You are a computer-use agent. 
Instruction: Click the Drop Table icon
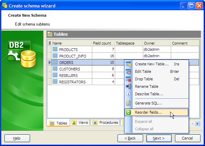128,79
